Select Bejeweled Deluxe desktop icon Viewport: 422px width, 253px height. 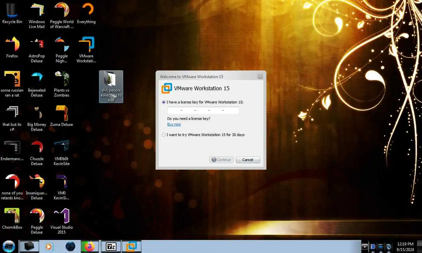tap(37, 84)
